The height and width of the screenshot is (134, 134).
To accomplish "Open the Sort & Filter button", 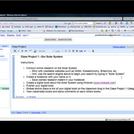I will 130,47.
